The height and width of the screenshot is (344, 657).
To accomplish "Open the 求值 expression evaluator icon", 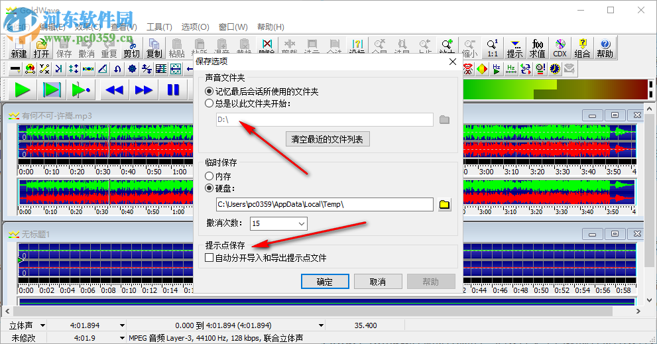I will pyautogui.click(x=537, y=48).
